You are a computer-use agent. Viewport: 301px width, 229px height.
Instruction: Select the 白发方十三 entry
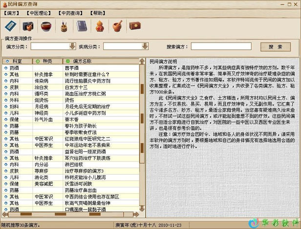click(71, 87)
